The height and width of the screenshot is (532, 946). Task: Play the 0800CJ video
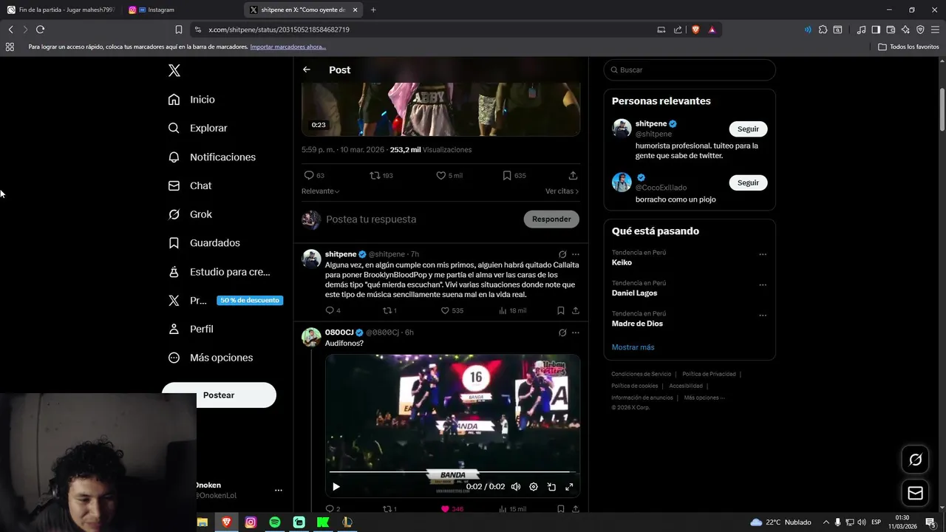336,487
